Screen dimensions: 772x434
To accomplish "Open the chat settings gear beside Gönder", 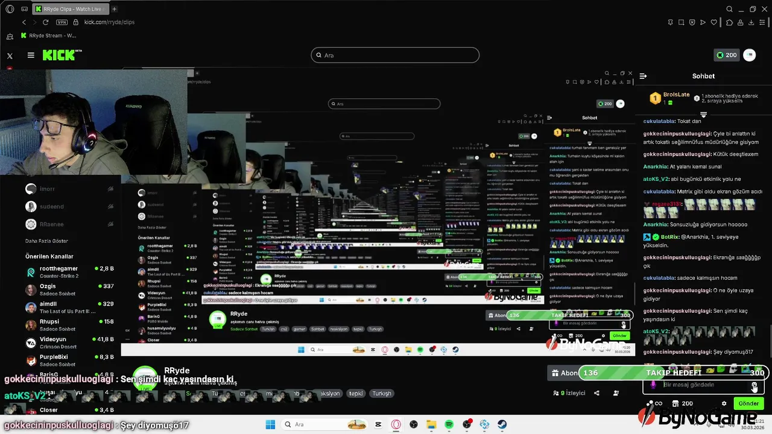I will [724, 403].
